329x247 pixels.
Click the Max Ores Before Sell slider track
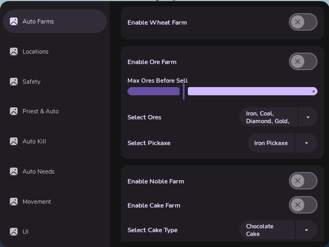[222, 91]
